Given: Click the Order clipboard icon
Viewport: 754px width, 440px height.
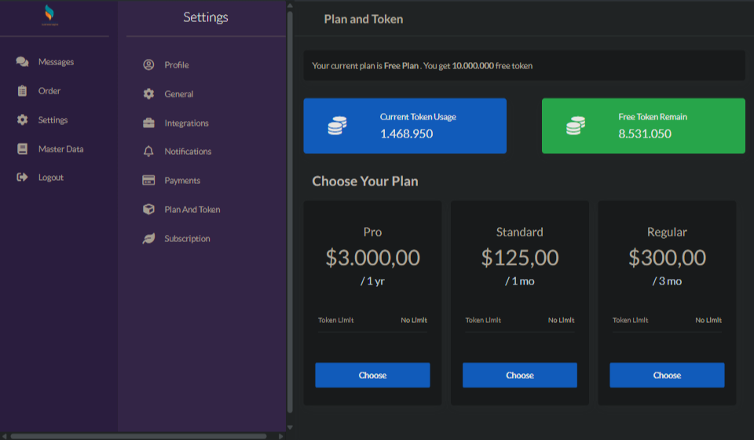Looking at the screenshot, I should click(x=22, y=91).
